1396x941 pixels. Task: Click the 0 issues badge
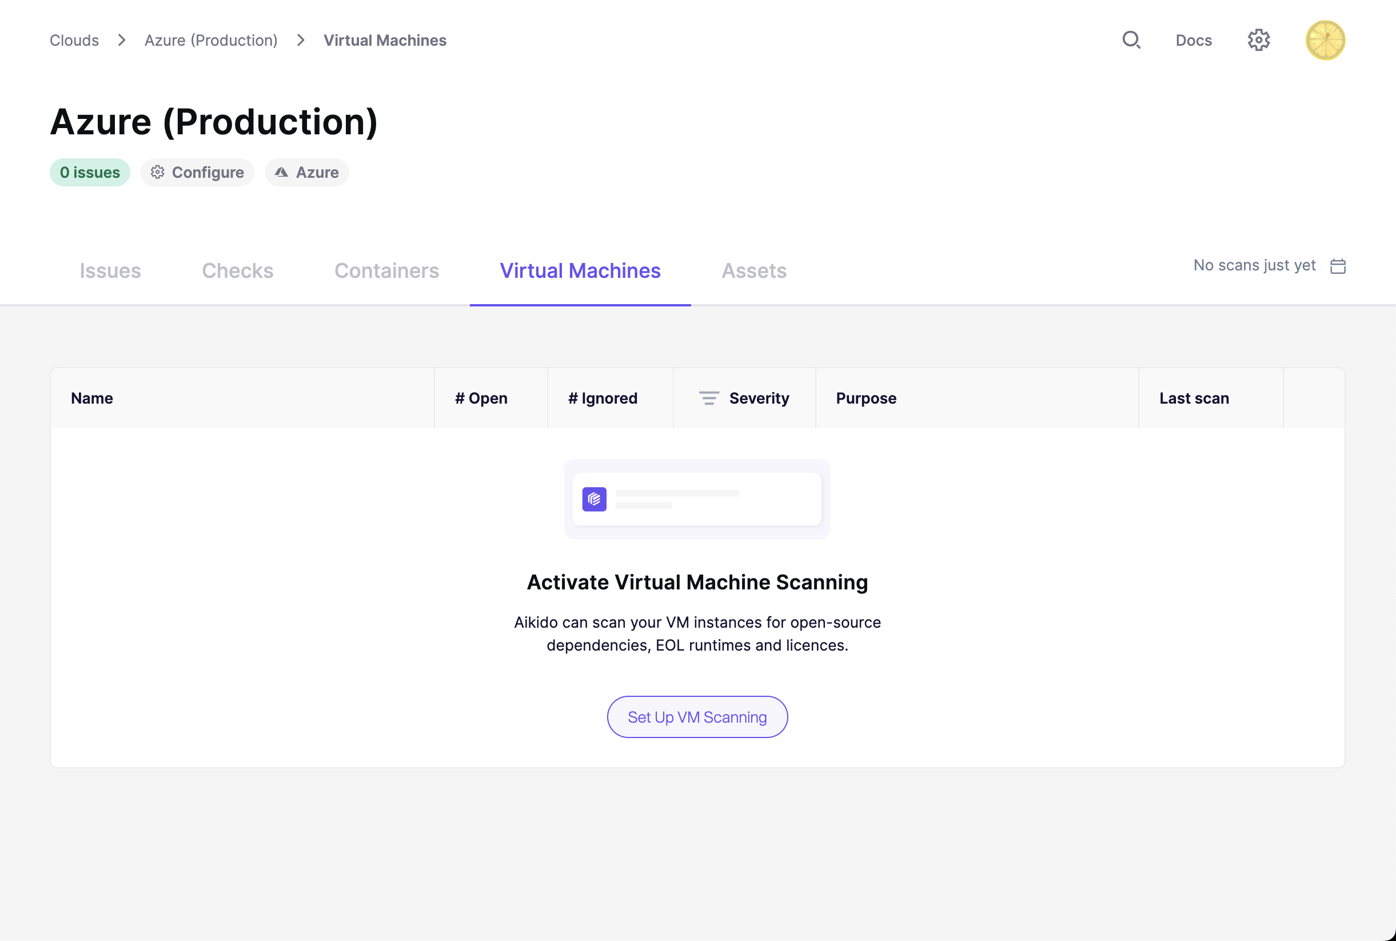point(90,172)
